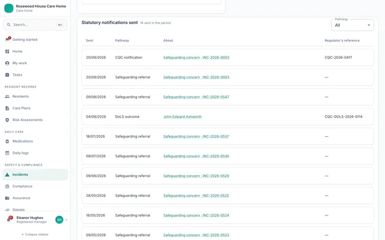Viewport: 385px width, 240px height.
Task: Click the CQC notification pathway cell
Action: [x=129, y=58]
